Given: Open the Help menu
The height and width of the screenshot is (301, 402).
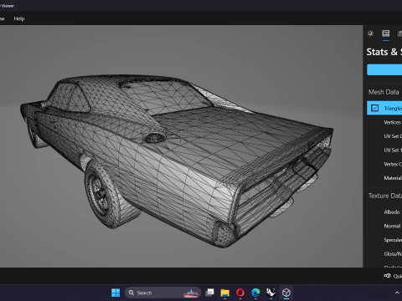Looking at the screenshot, I should pyautogui.click(x=19, y=18).
